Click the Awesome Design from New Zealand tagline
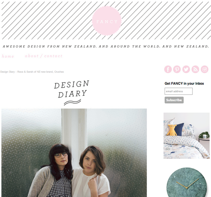 pyautogui.click(x=106, y=46)
